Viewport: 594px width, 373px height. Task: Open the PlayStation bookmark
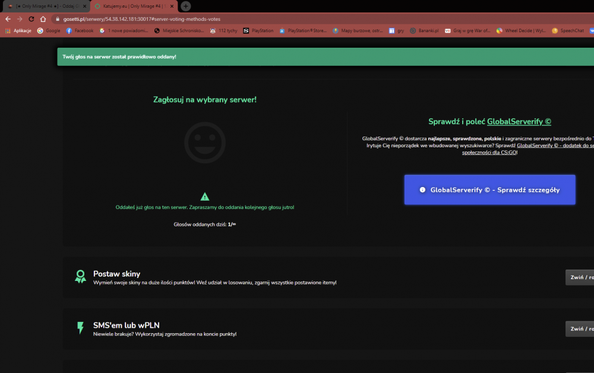point(258,31)
